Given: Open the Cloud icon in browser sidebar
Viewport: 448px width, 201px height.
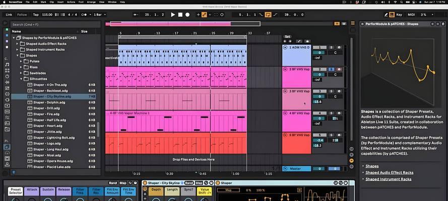Looking at the screenshot, I should 7,153.
